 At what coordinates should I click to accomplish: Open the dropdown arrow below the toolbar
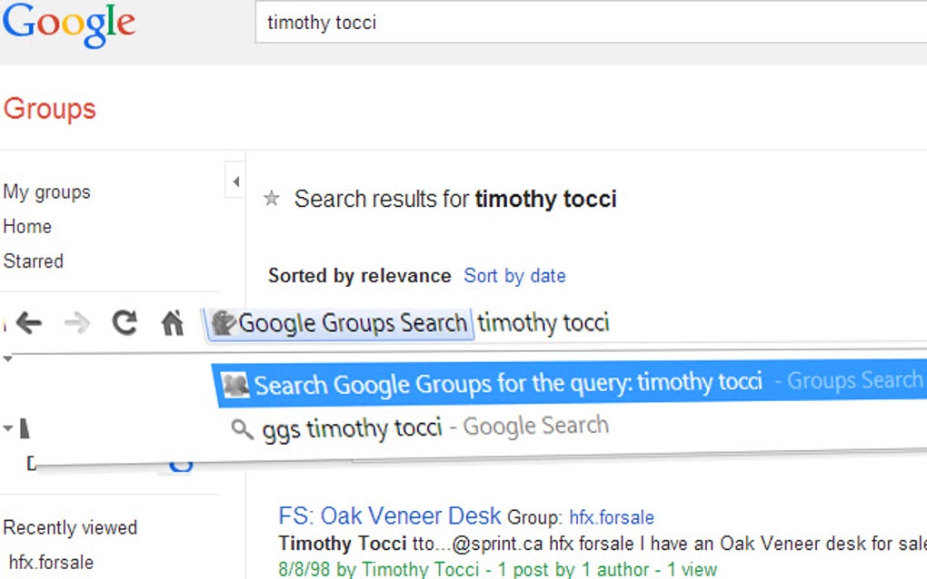(6, 359)
